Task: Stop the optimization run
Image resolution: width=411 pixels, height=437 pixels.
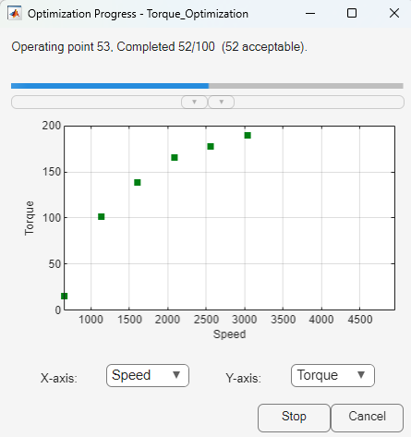Action: click(294, 418)
